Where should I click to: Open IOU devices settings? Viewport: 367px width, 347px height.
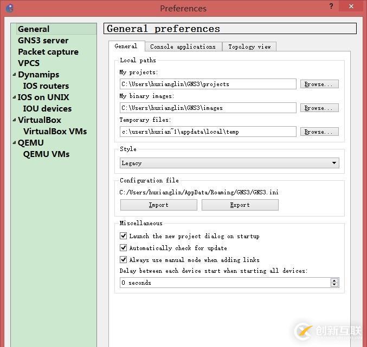47,109
